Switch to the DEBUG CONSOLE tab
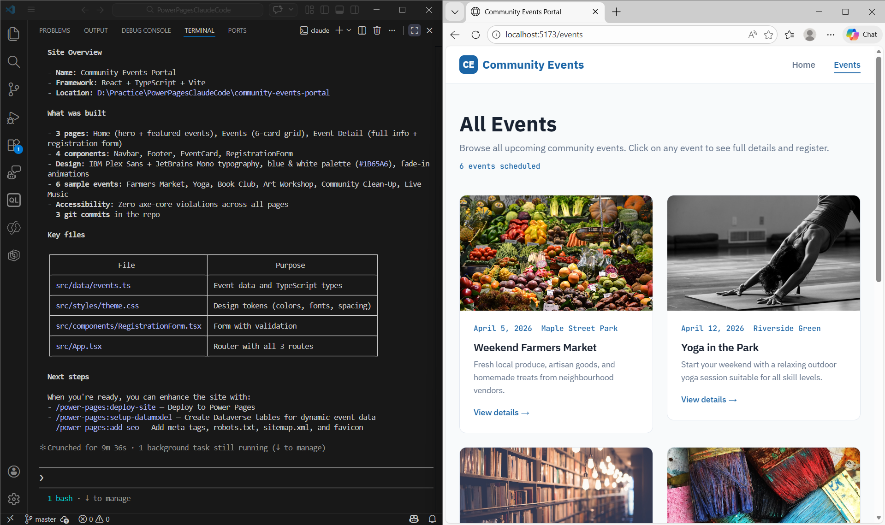 (x=146, y=30)
